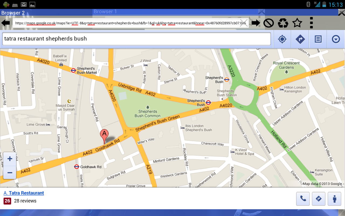The image size is (345, 216).
Task: Tap the Shepherd's Bush Green road label
Action: click(x=157, y=124)
